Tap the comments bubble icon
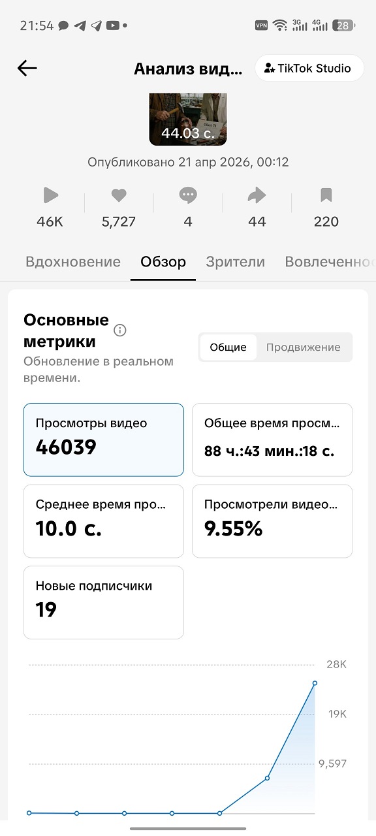Viewport: 376px width, 836px height. pos(188,195)
